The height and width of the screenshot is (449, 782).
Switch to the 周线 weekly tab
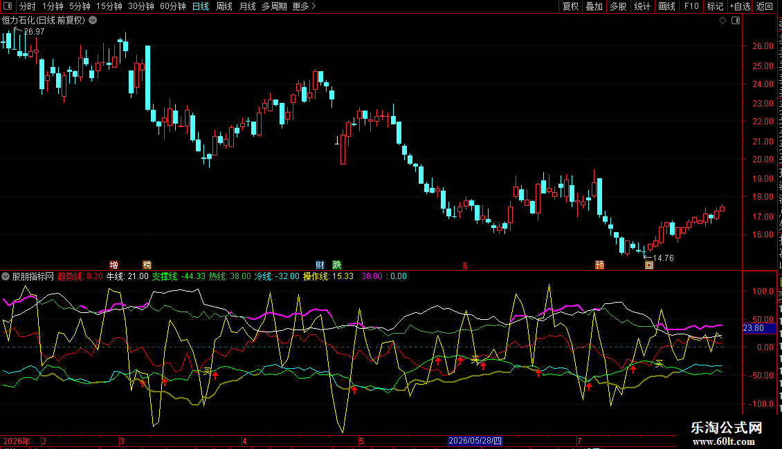(x=224, y=6)
